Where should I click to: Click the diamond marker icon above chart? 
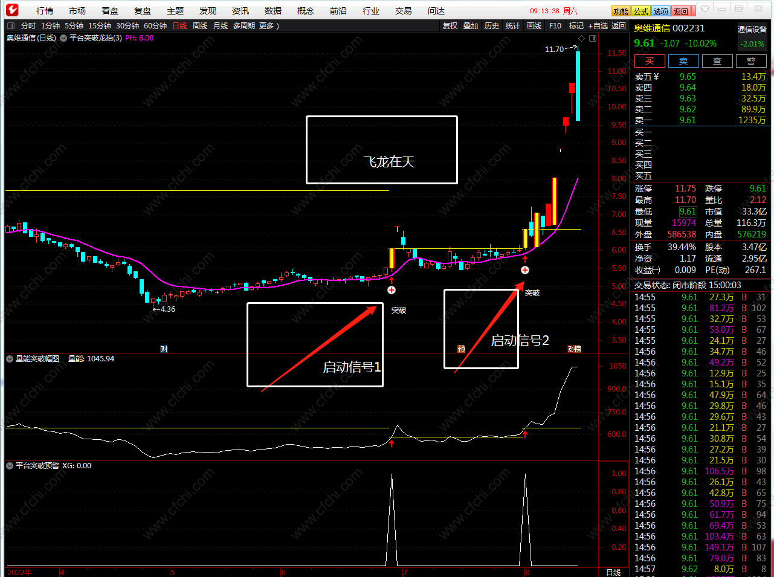pyautogui.click(x=581, y=38)
